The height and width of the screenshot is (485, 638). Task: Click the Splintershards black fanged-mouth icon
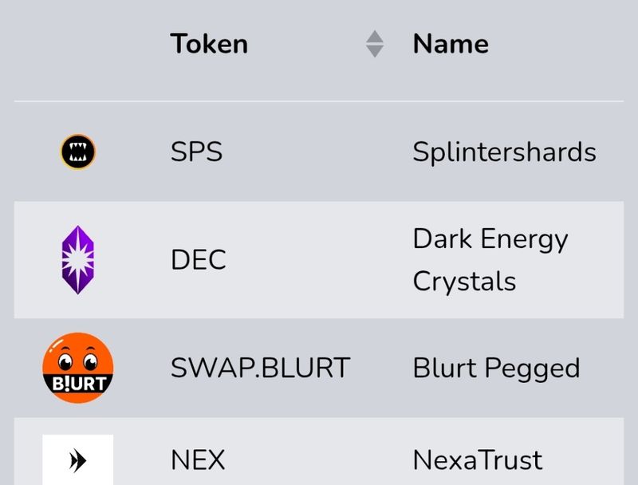[x=78, y=151]
